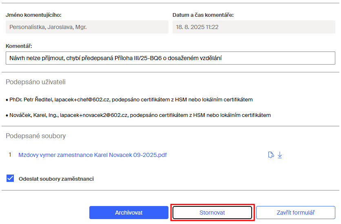341x224 pixels.
Task: Click the lapacek+novacek2@602.cz email text
Action: click(94, 115)
